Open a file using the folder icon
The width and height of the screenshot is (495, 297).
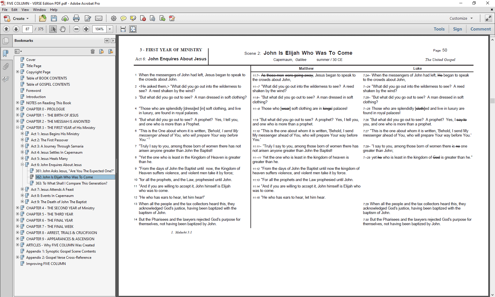[x=43, y=19]
